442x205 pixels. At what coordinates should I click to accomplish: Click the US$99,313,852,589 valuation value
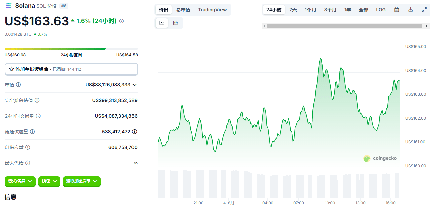point(115,100)
